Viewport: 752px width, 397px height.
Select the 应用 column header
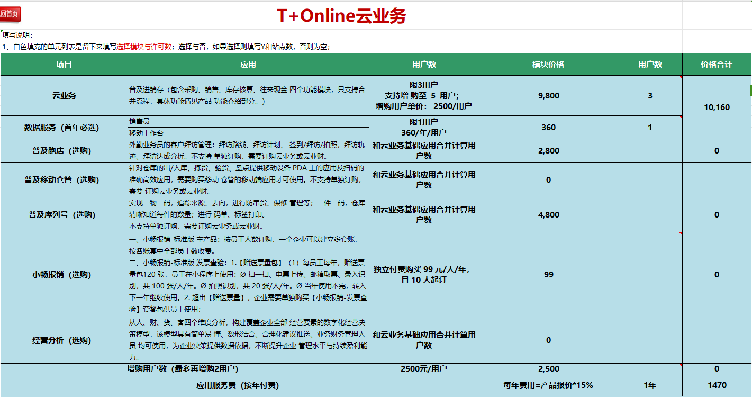[x=248, y=65]
